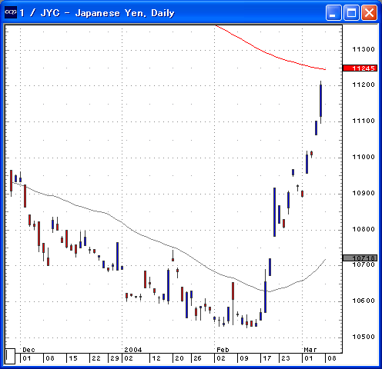The height and width of the screenshot is (369, 382).
Task: Click the Mar month label
Action: click(x=310, y=350)
